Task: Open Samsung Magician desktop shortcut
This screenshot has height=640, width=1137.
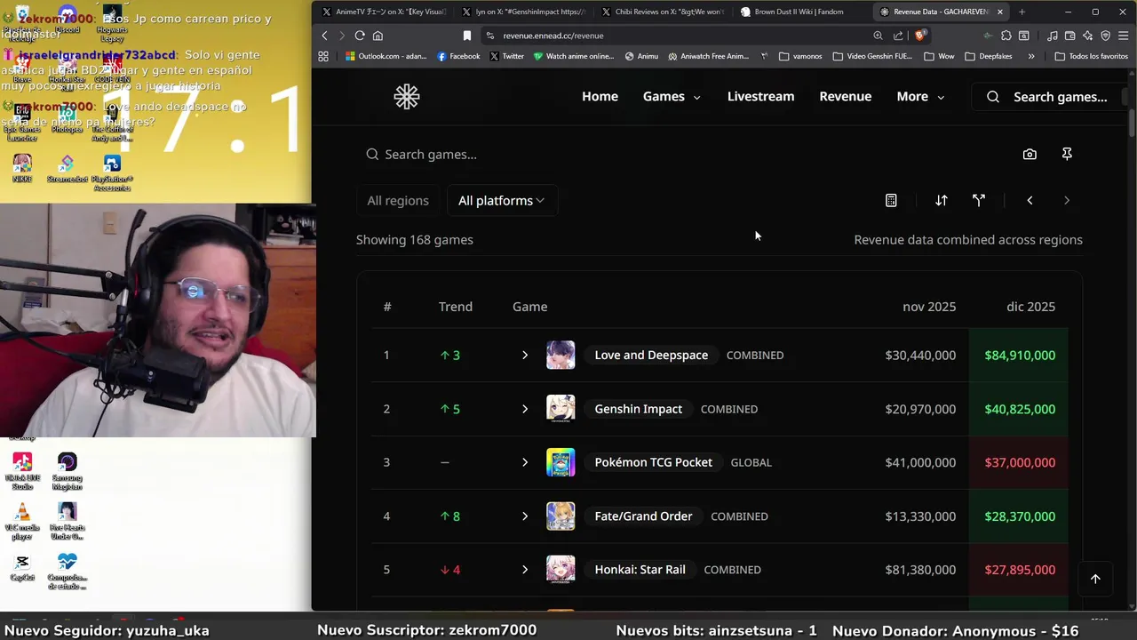Action: click(67, 472)
